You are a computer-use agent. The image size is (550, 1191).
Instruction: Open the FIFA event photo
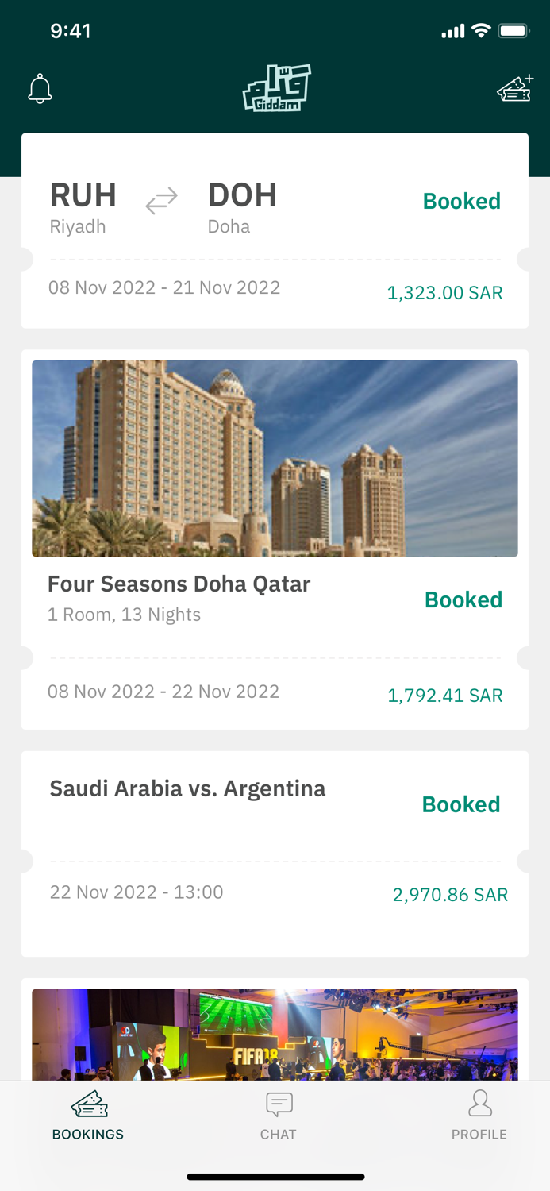275,1034
